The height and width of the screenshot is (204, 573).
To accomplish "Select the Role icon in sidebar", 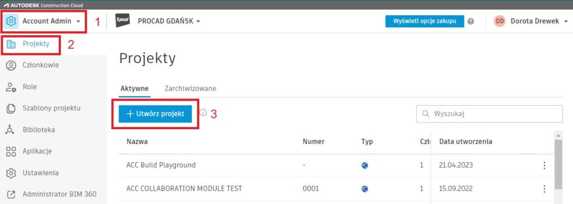I will click(11, 87).
